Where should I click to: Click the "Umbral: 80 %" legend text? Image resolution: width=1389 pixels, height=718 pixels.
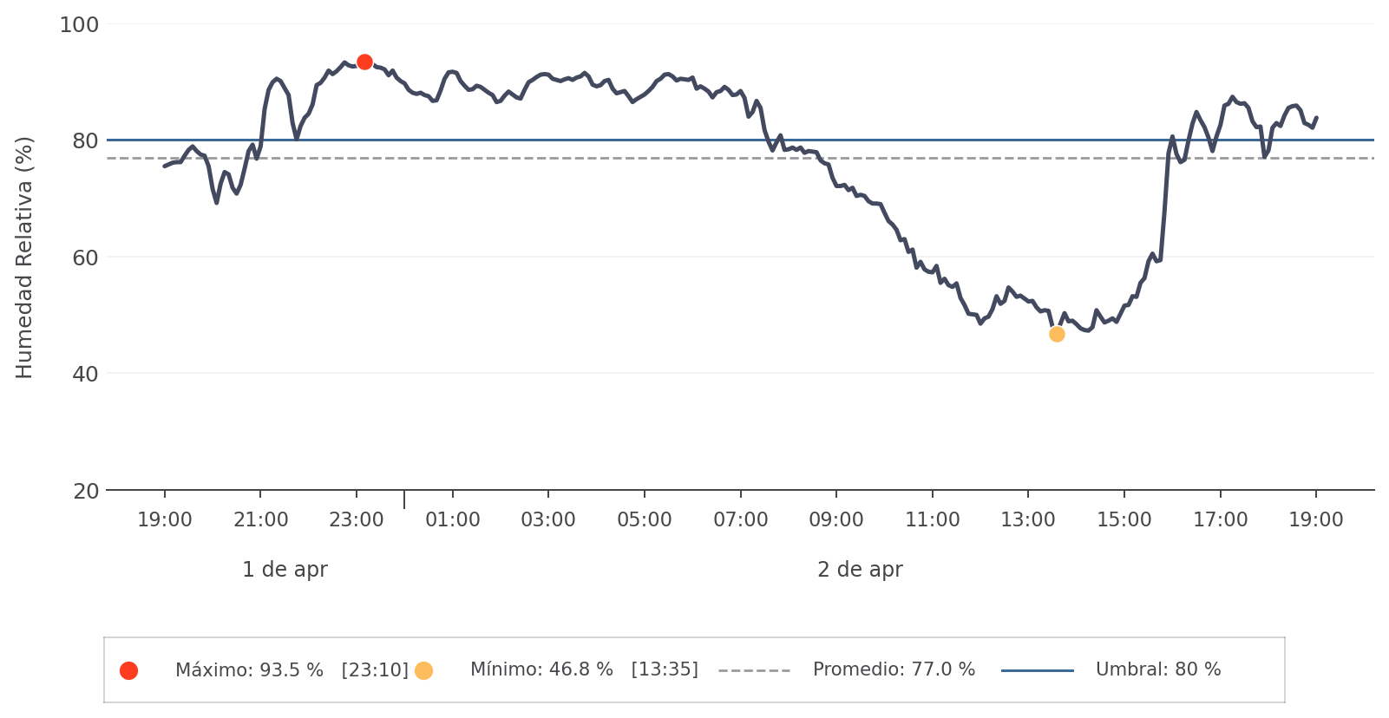tap(1158, 669)
